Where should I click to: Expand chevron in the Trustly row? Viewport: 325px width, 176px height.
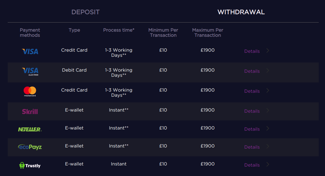268,164
